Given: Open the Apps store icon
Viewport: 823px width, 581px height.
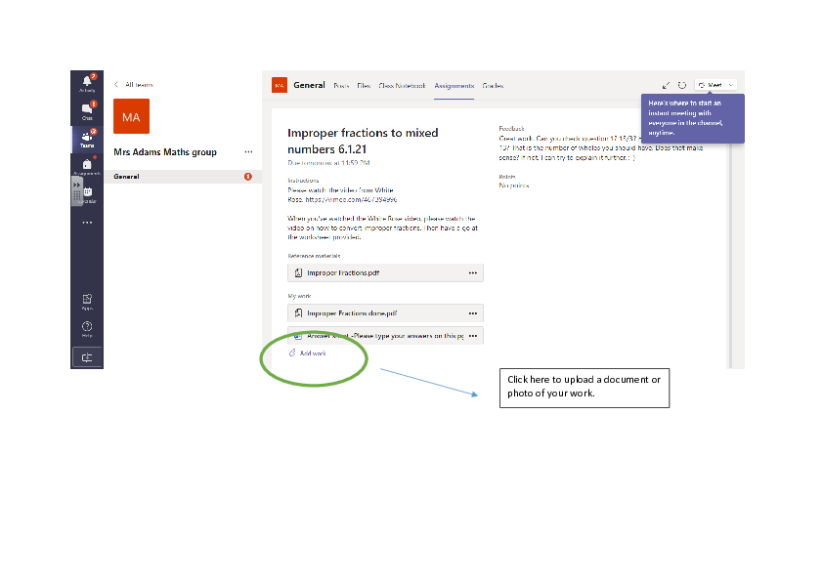Looking at the screenshot, I should coord(87,301).
